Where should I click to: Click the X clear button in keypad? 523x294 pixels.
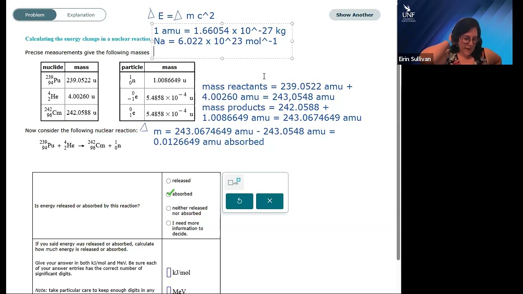coord(270,201)
